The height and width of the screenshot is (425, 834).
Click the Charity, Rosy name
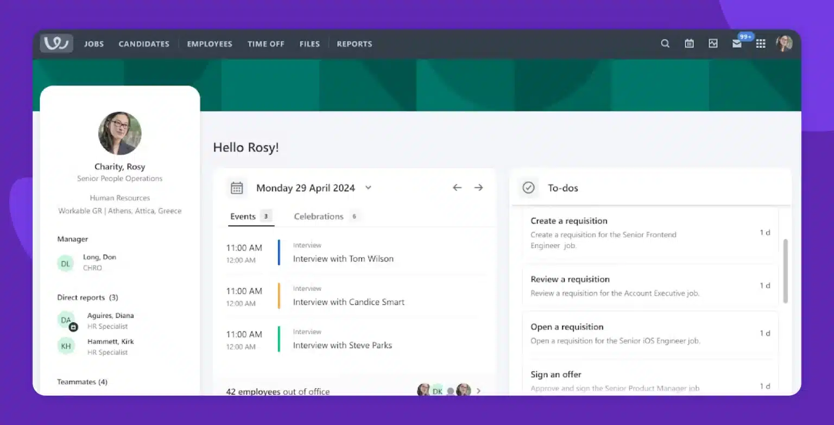pos(120,167)
